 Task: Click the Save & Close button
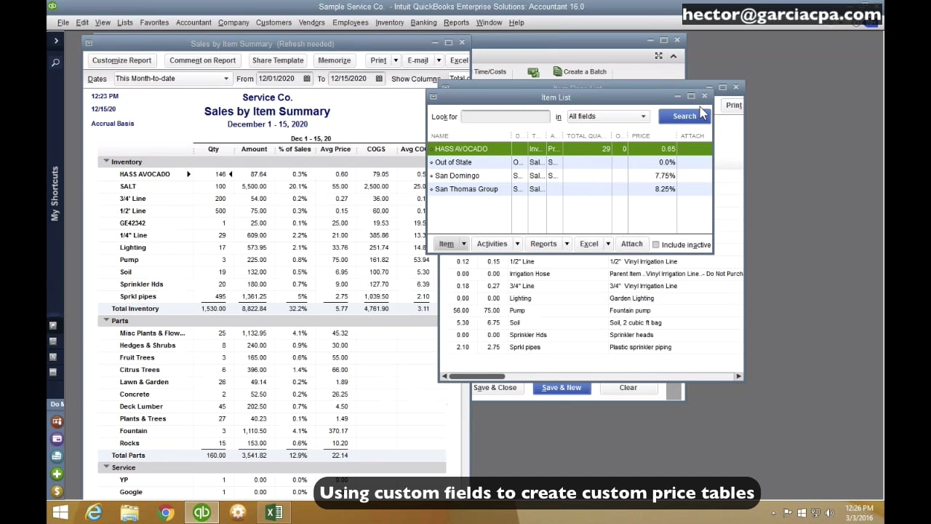(x=495, y=388)
